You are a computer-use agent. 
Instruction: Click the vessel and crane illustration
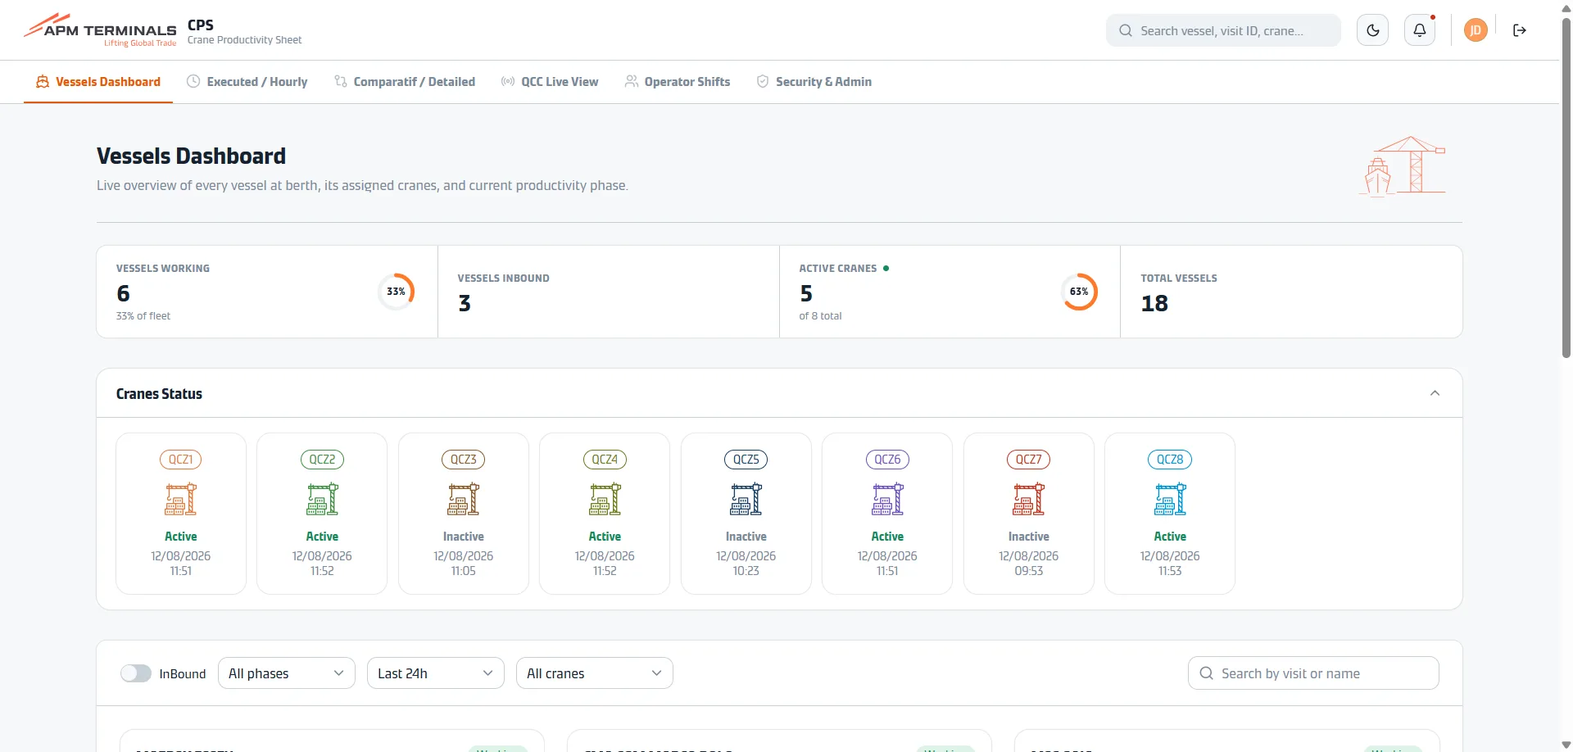[x=1402, y=166]
